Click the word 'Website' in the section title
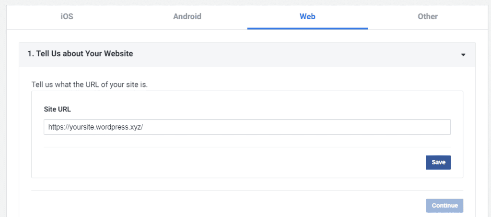 pyautogui.click(x=117, y=54)
